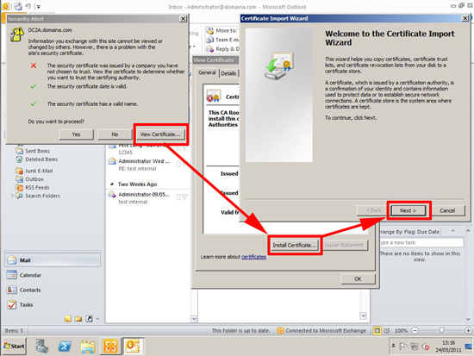Screen dimensions: 474x356
Task: Click the Calendar navigation icon
Action: click(x=11, y=275)
